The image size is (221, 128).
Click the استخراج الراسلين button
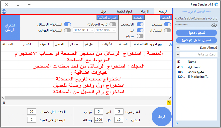pyautogui.click(x=10, y=27)
